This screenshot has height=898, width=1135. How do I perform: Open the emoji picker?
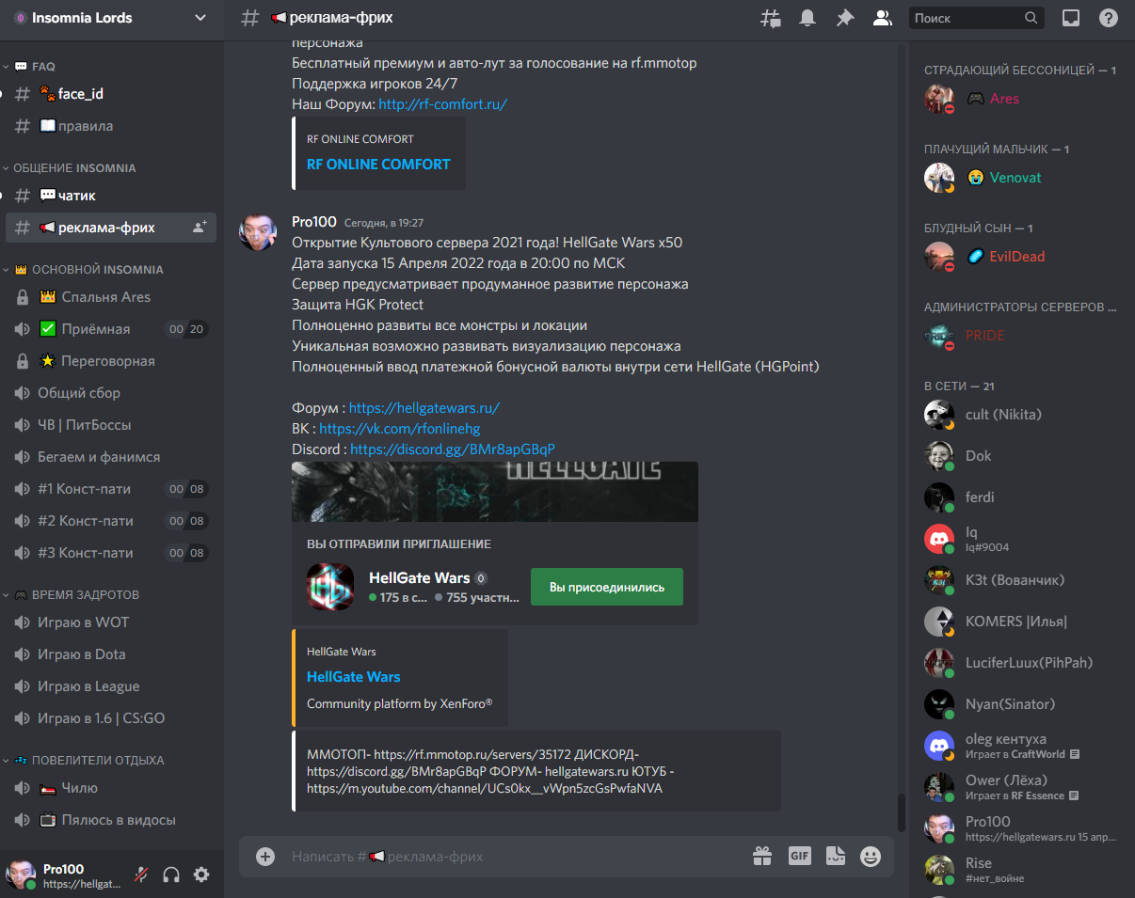pyautogui.click(x=871, y=856)
